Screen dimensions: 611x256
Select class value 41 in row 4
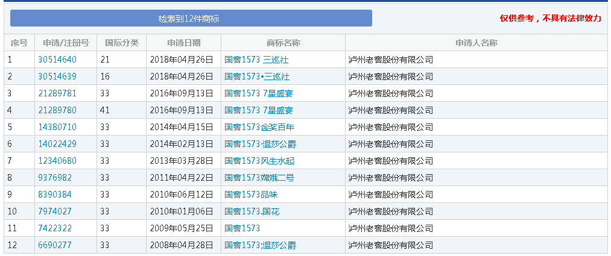105,110
